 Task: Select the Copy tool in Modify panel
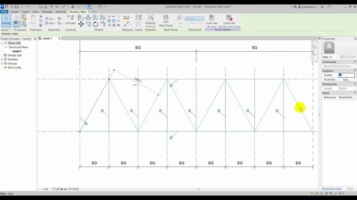click(x=88, y=24)
